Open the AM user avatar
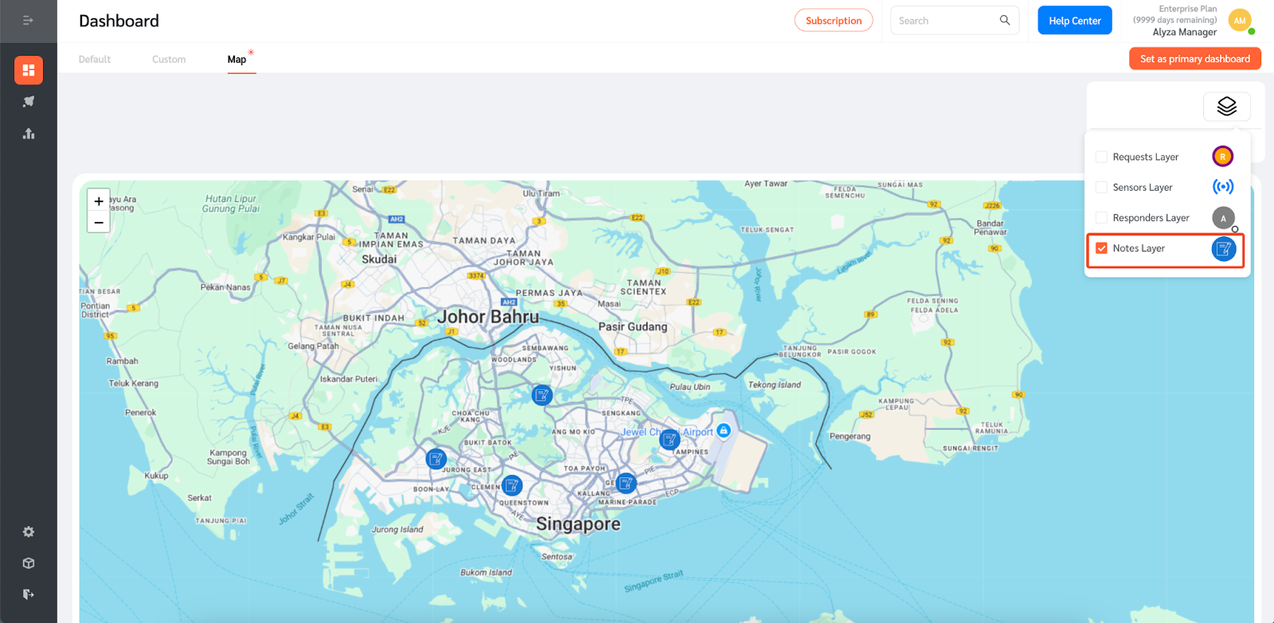The width and height of the screenshot is (1274, 623). click(x=1240, y=21)
